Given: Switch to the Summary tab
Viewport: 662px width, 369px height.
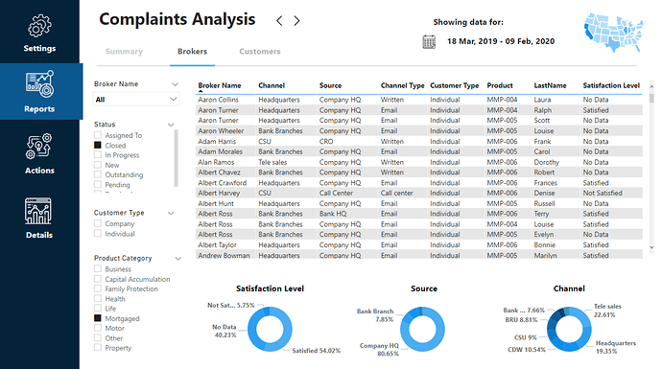Looking at the screenshot, I should point(124,52).
